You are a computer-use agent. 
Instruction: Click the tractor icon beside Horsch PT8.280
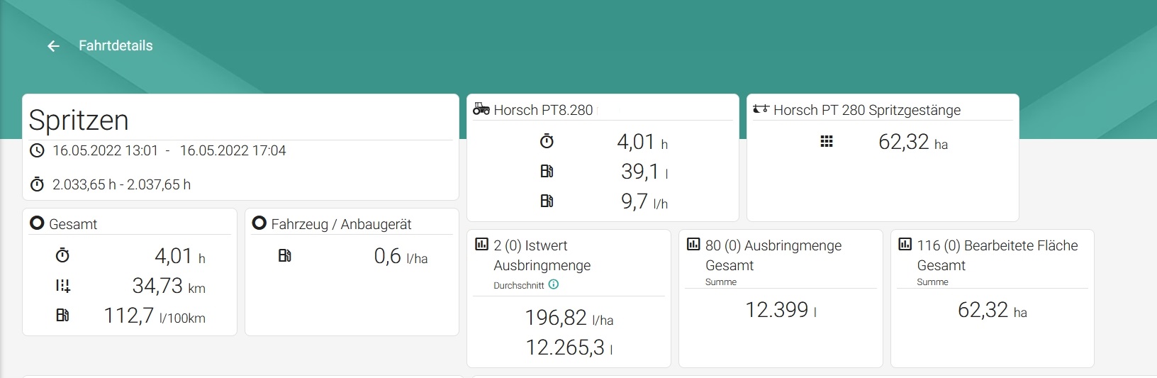click(481, 109)
